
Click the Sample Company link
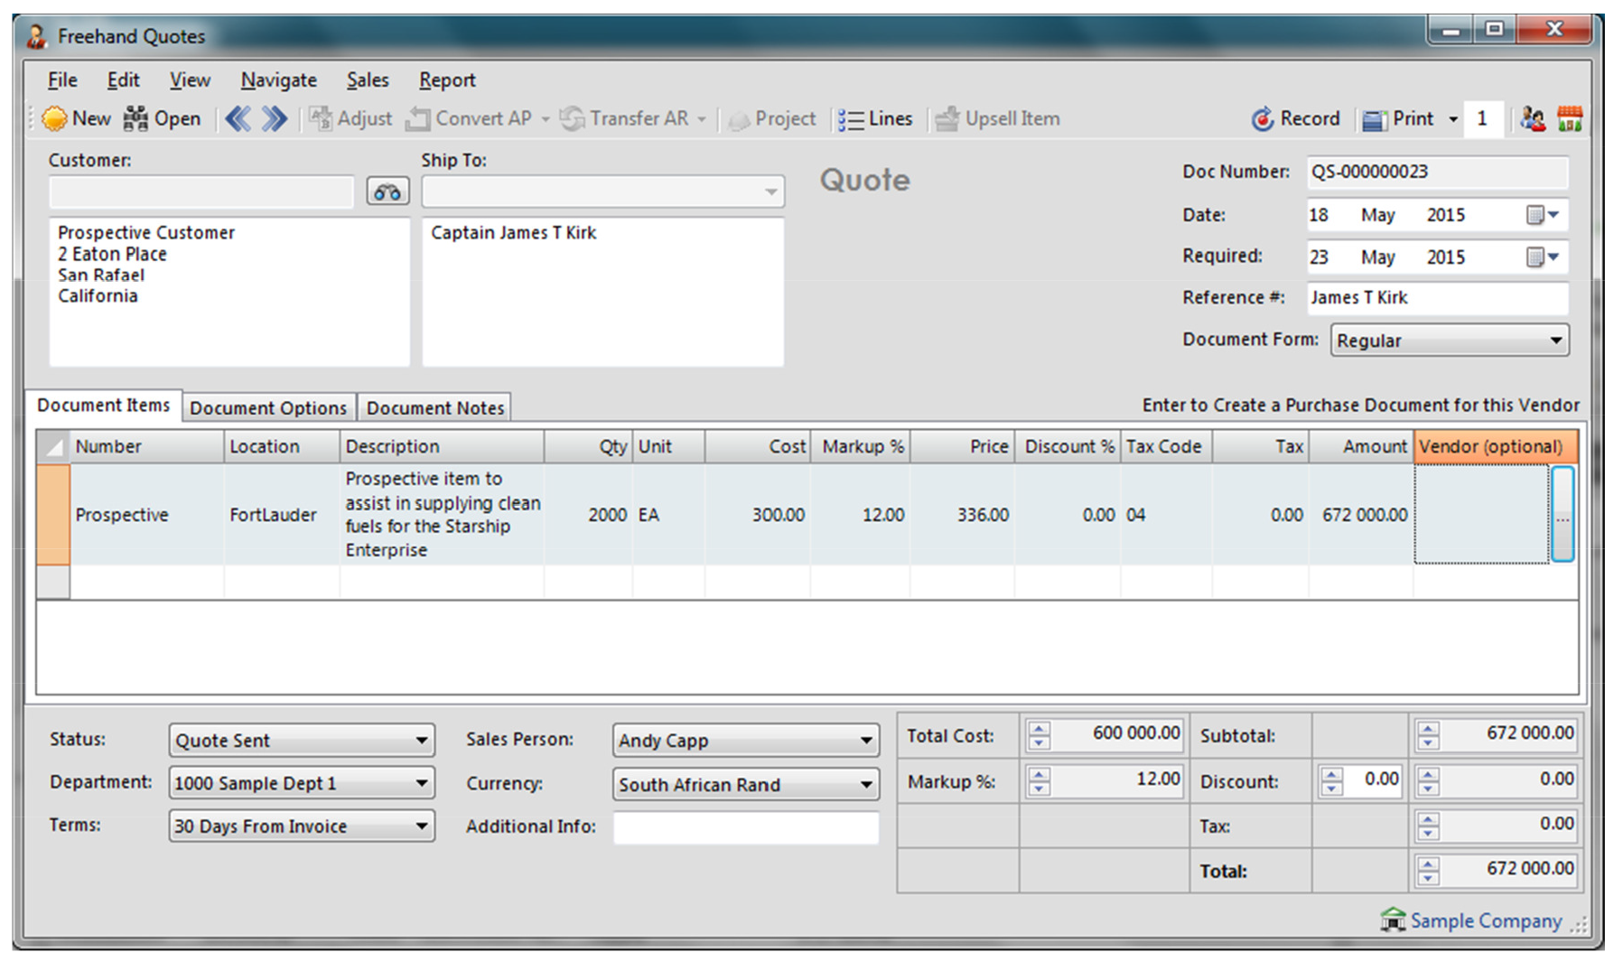1485,921
